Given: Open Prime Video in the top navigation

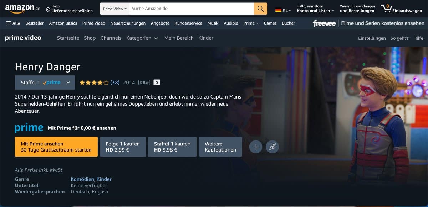Looking at the screenshot, I should (x=93, y=23).
